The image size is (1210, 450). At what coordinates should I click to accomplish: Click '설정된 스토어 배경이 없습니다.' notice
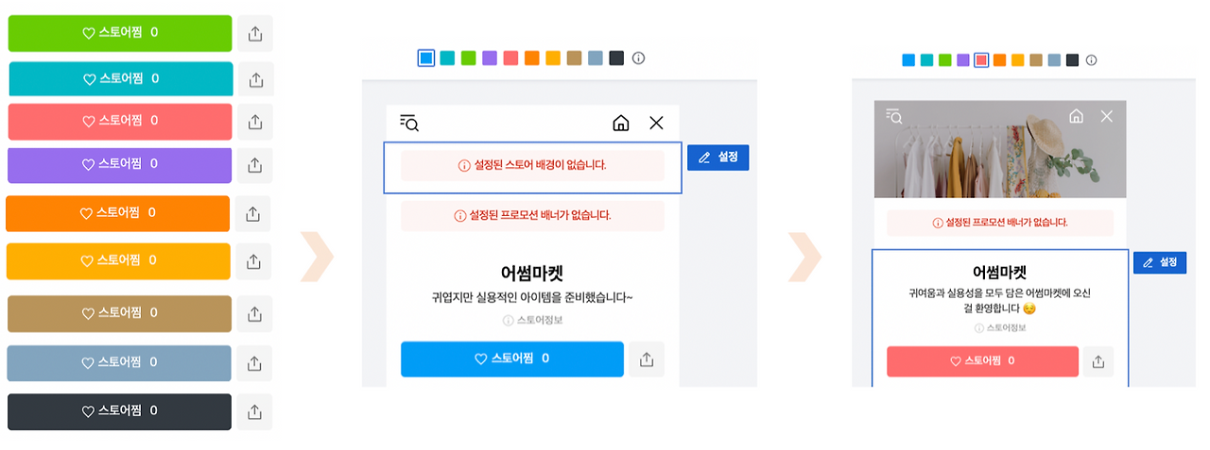tap(532, 165)
